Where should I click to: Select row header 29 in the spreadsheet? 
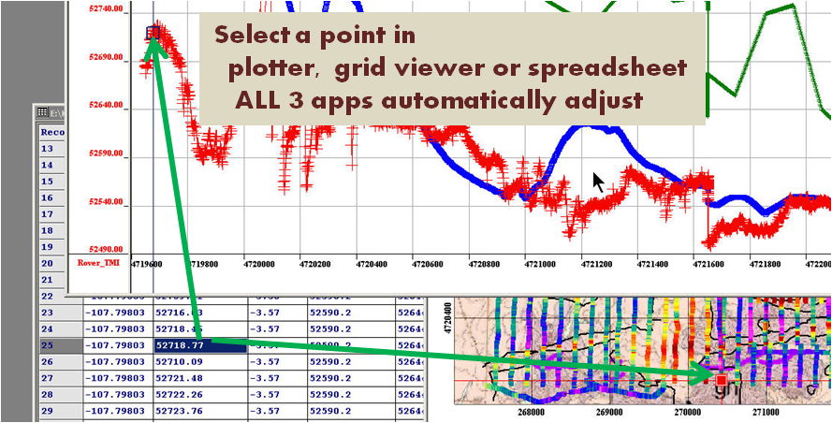point(48,411)
